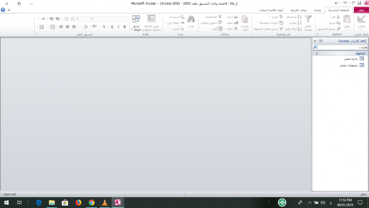Click the background fill bucket swatch
369x208 pixels.
pos(86,27)
